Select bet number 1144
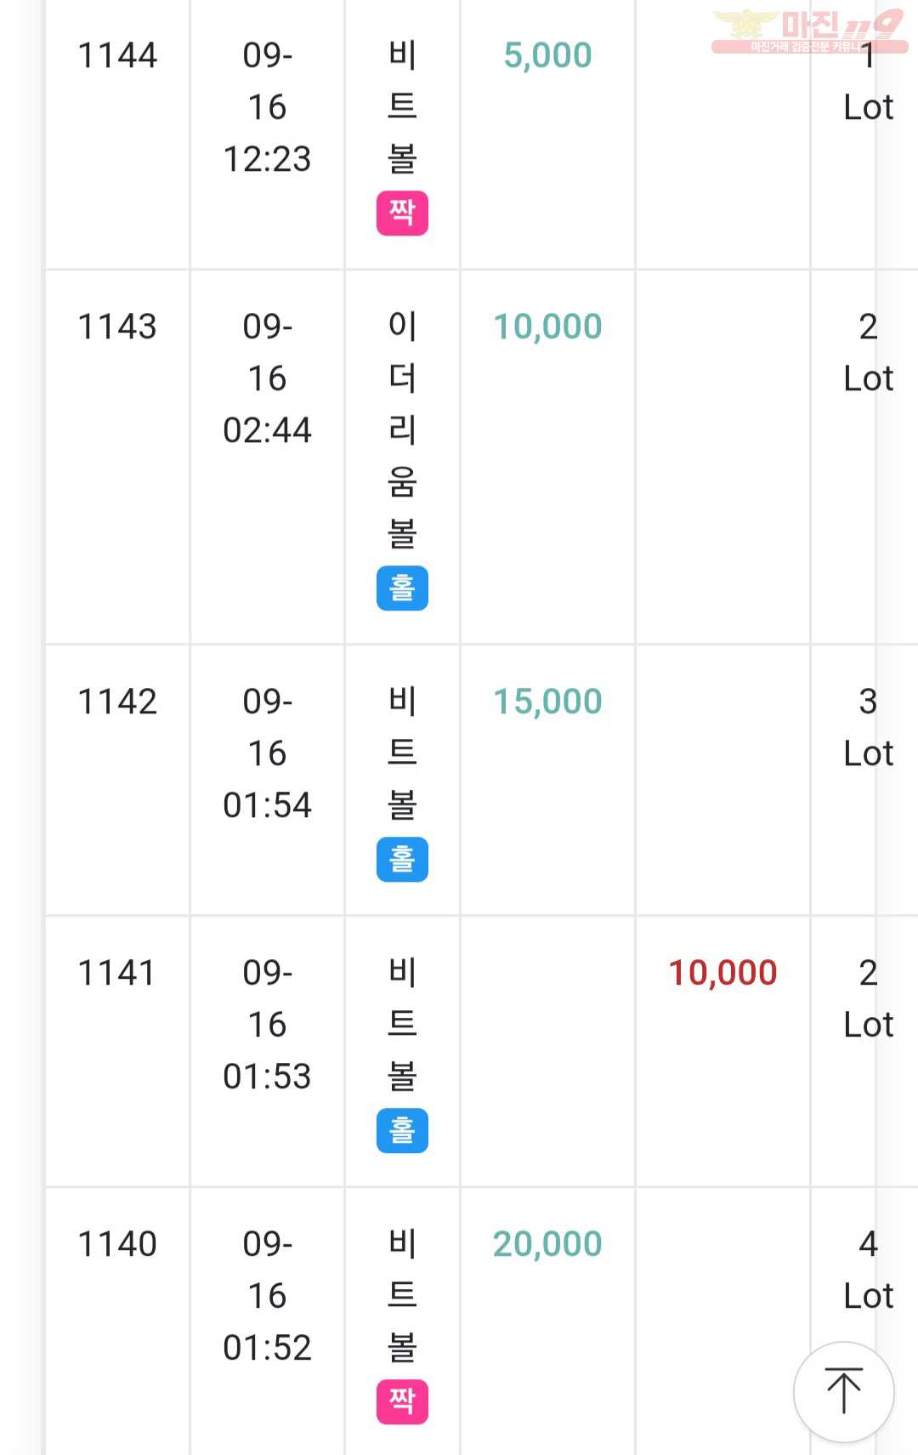918x1455 pixels. click(x=117, y=55)
